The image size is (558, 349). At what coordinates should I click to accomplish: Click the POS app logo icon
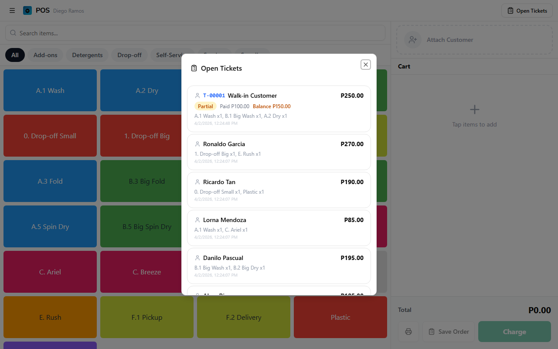27,10
